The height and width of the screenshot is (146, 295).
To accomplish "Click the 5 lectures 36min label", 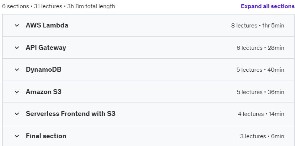I will tap(260, 92).
